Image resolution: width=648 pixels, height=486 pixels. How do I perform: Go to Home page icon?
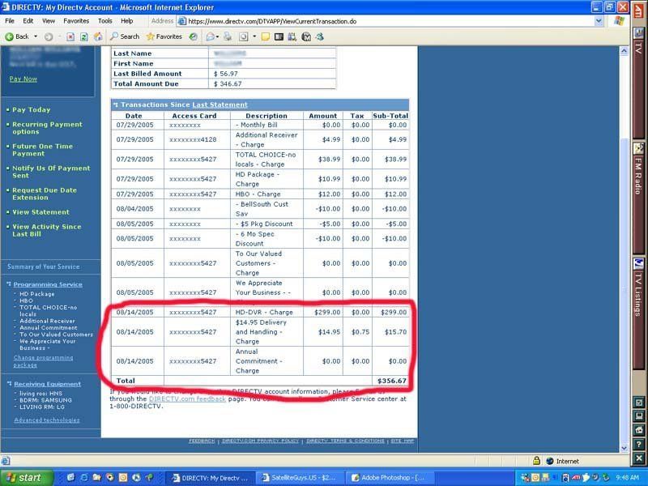click(x=98, y=36)
